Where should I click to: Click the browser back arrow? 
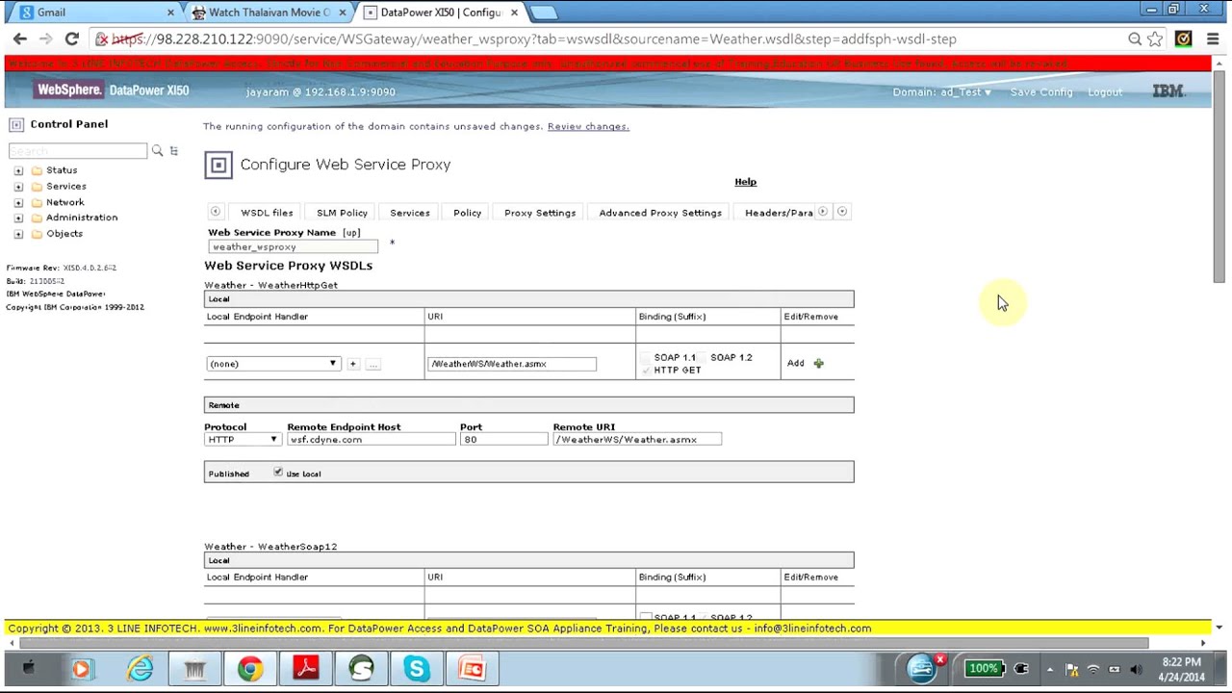click(x=20, y=38)
